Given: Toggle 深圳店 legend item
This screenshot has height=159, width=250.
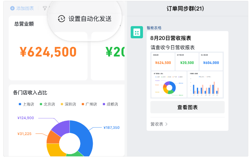Looking at the screenshot, I should pyautogui.click(x=68, y=104).
